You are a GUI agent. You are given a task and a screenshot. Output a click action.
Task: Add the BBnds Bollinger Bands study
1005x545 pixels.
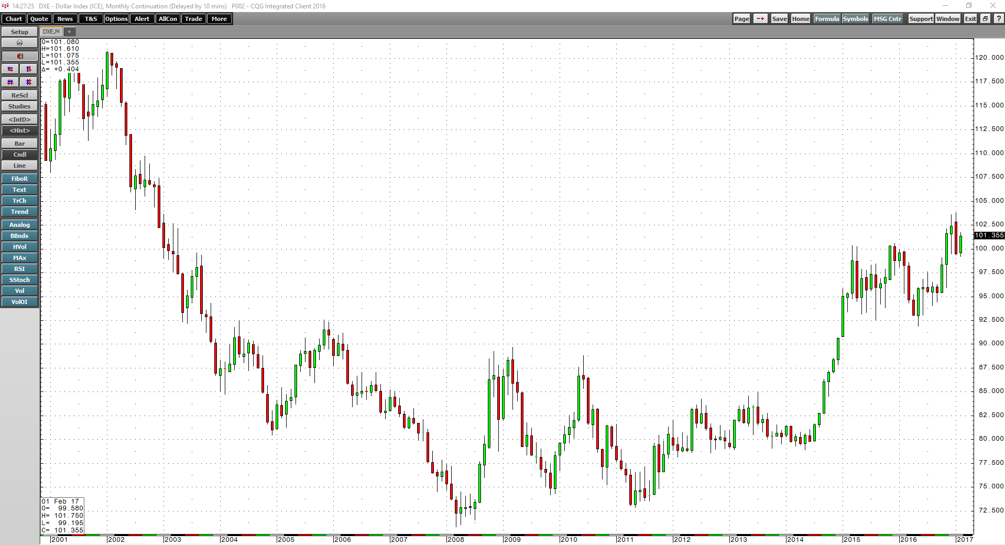[x=19, y=236]
